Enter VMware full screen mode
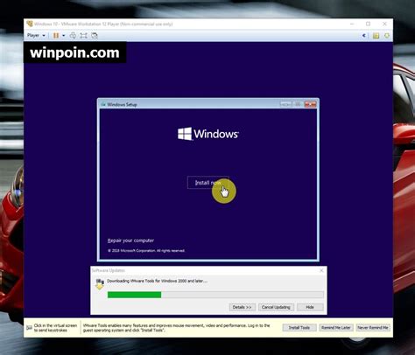The width and height of the screenshot is (415, 355). coord(83,36)
